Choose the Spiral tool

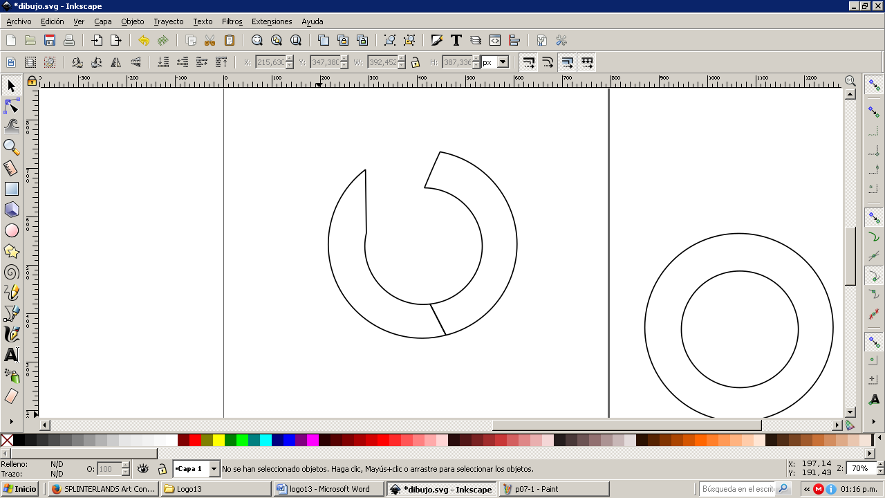(11, 272)
